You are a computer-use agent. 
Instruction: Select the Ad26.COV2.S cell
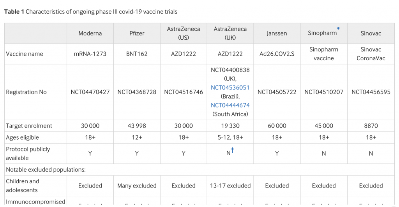pyautogui.click(x=277, y=54)
